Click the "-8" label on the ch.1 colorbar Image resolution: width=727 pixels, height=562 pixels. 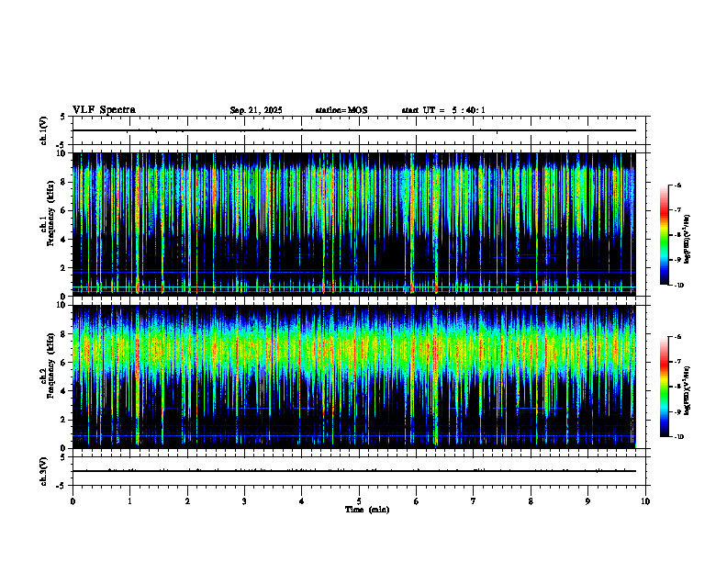click(677, 235)
